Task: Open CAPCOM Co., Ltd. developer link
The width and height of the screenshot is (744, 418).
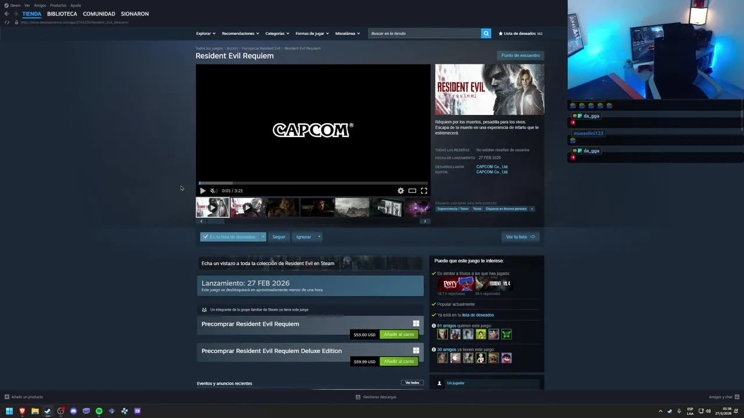Action: (492, 167)
